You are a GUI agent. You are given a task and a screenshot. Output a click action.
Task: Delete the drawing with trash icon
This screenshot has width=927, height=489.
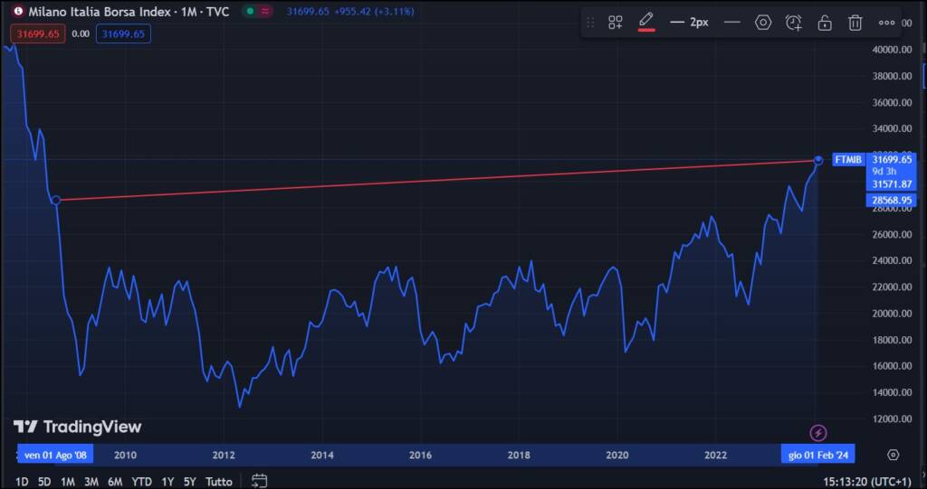click(855, 23)
